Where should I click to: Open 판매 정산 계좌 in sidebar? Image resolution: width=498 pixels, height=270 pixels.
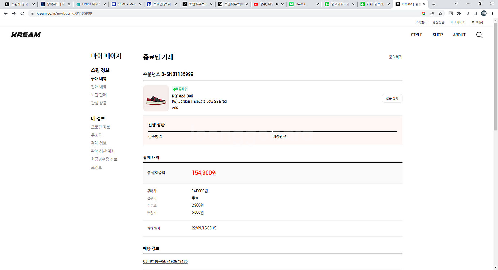coord(103,151)
